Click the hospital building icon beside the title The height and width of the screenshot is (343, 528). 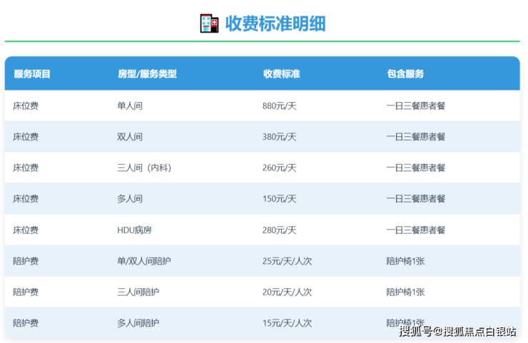click(209, 24)
